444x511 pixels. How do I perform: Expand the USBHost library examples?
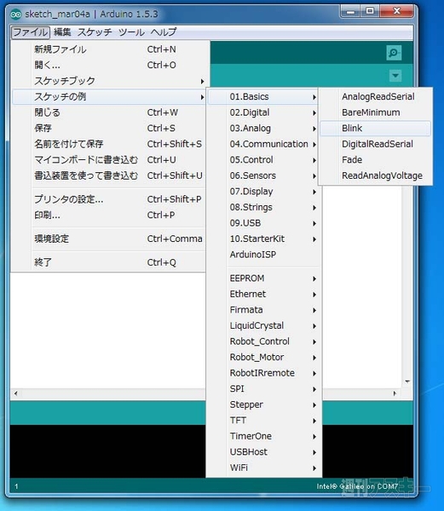[263, 452]
